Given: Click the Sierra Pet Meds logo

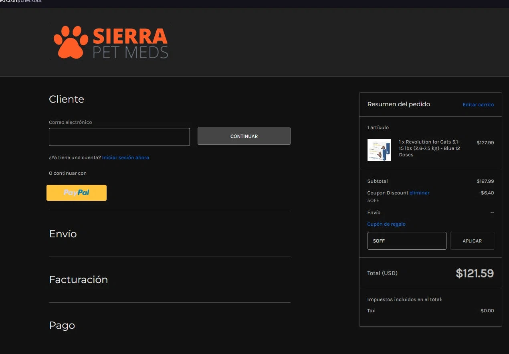Looking at the screenshot, I should 111,42.
